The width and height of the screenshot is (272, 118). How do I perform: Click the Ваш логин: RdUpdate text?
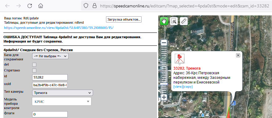tap(21, 18)
